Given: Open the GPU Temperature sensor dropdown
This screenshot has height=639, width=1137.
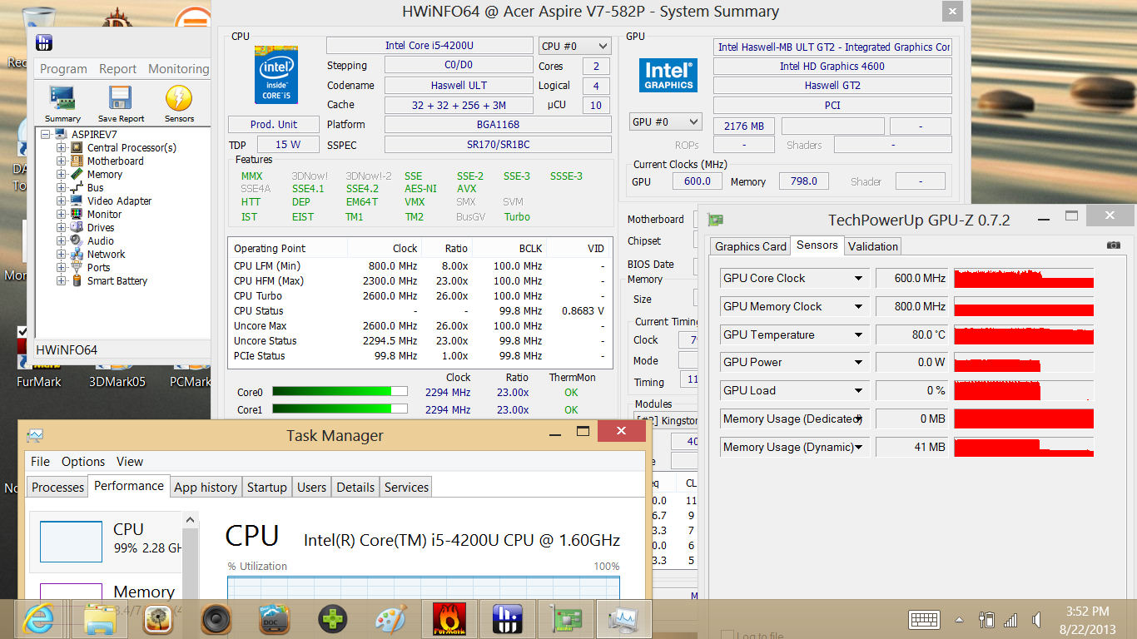Looking at the screenshot, I should pyautogui.click(x=858, y=335).
